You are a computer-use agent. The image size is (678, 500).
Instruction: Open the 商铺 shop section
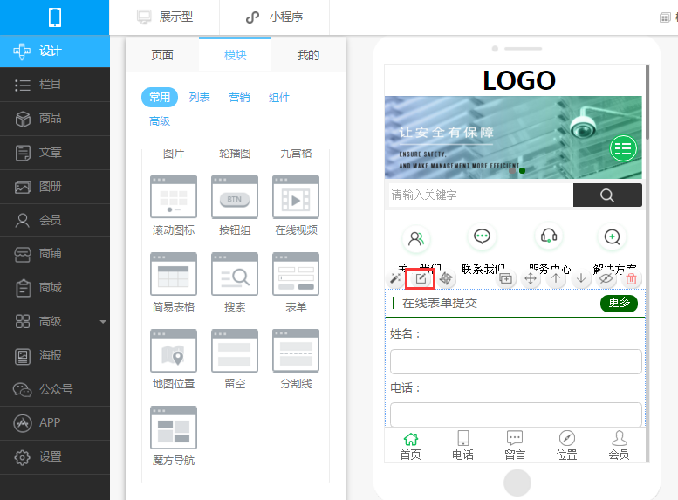click(55, 254)
